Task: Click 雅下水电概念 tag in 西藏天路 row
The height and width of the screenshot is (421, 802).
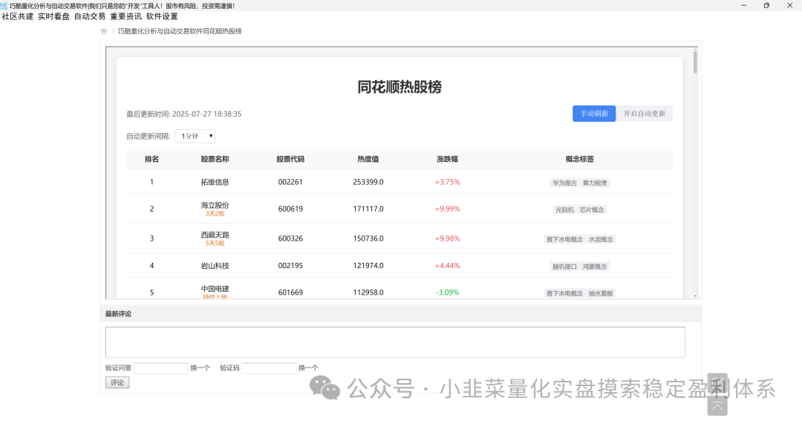Action: (564, 239)
